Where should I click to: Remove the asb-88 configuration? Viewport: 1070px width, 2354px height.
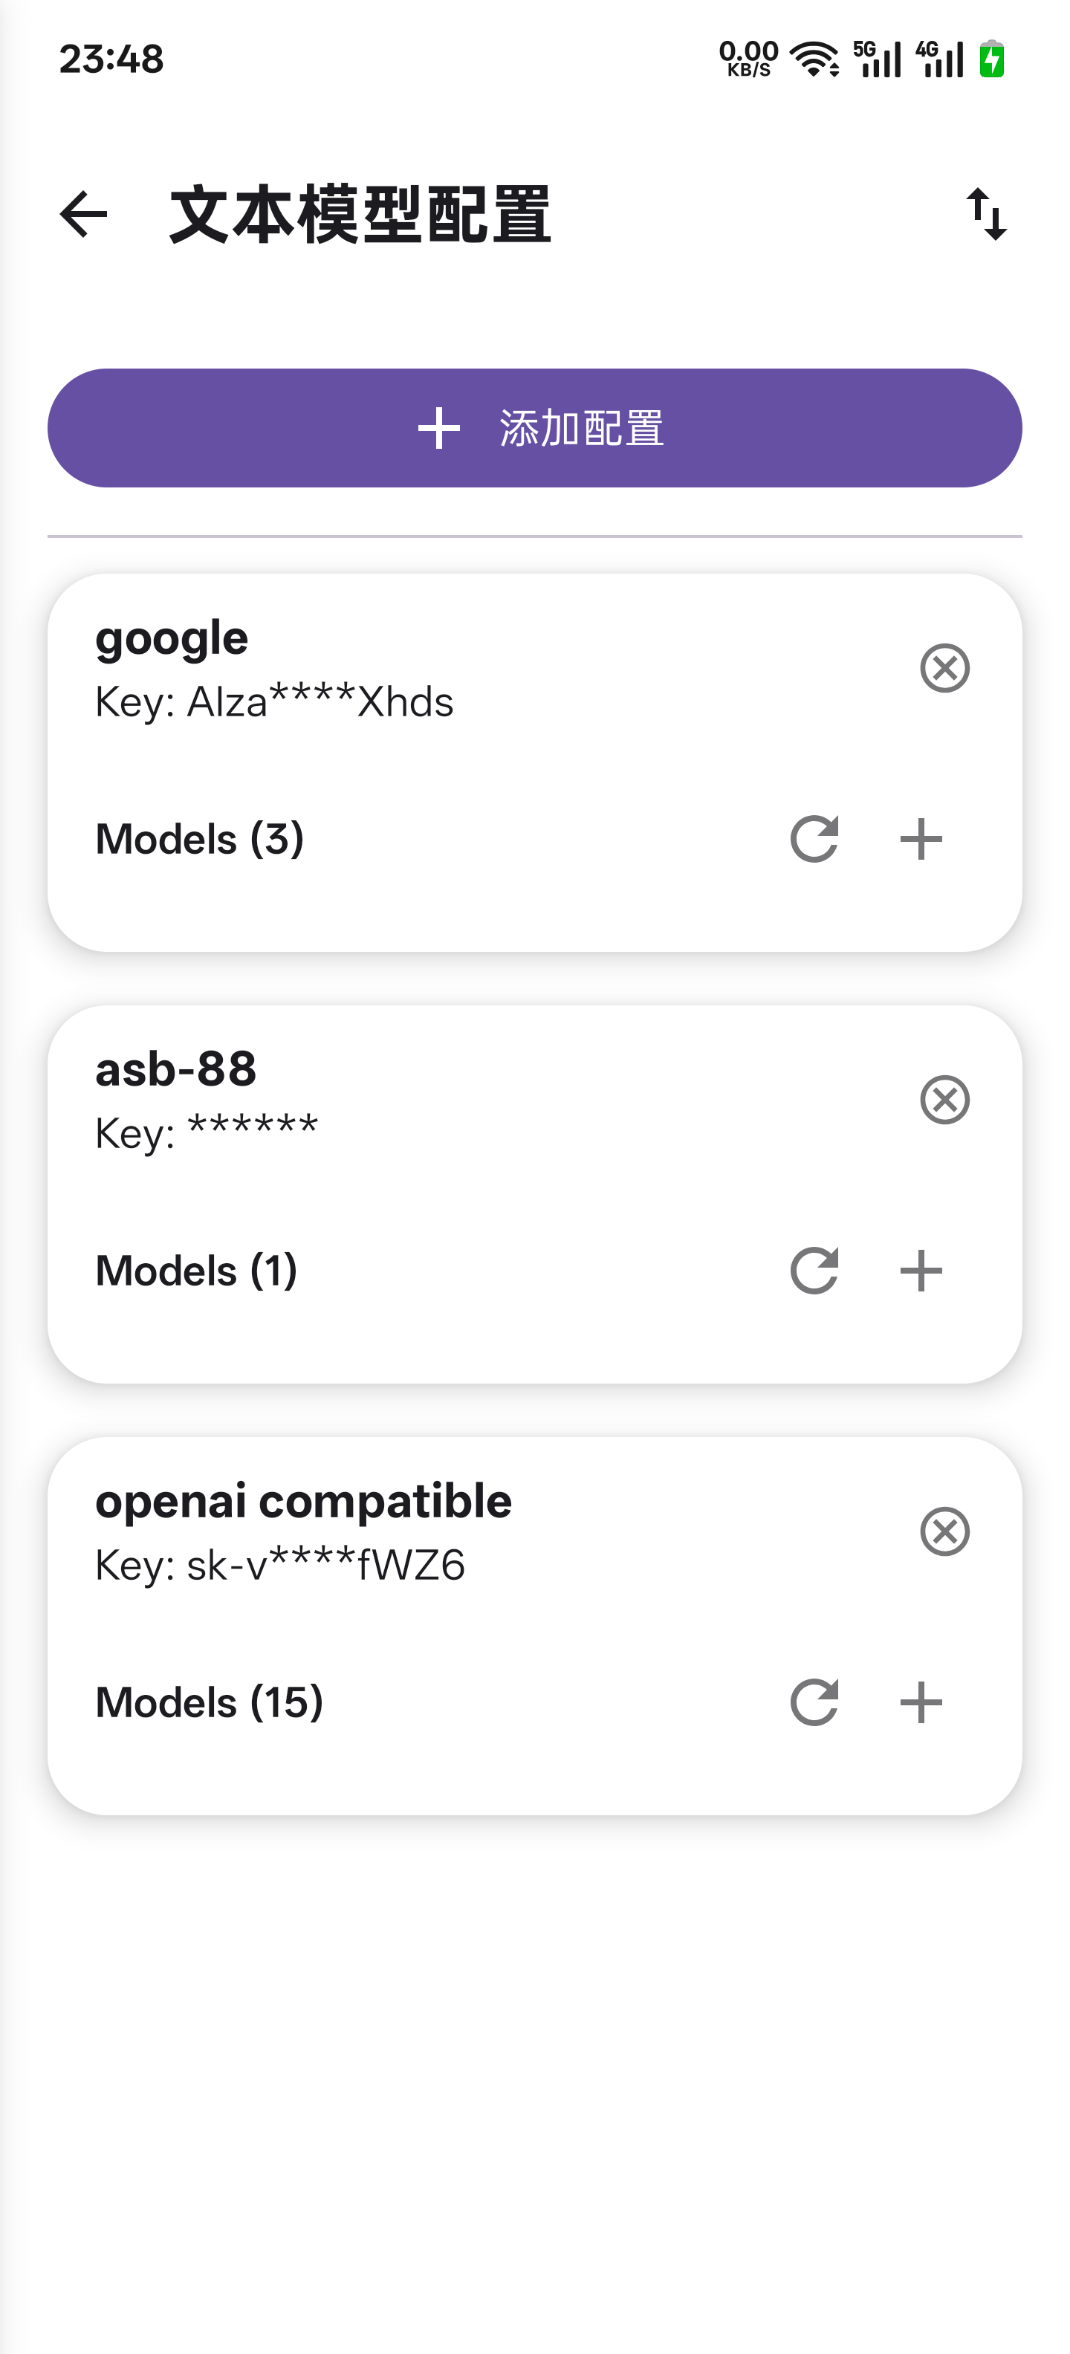click(x=944, y=1099)
